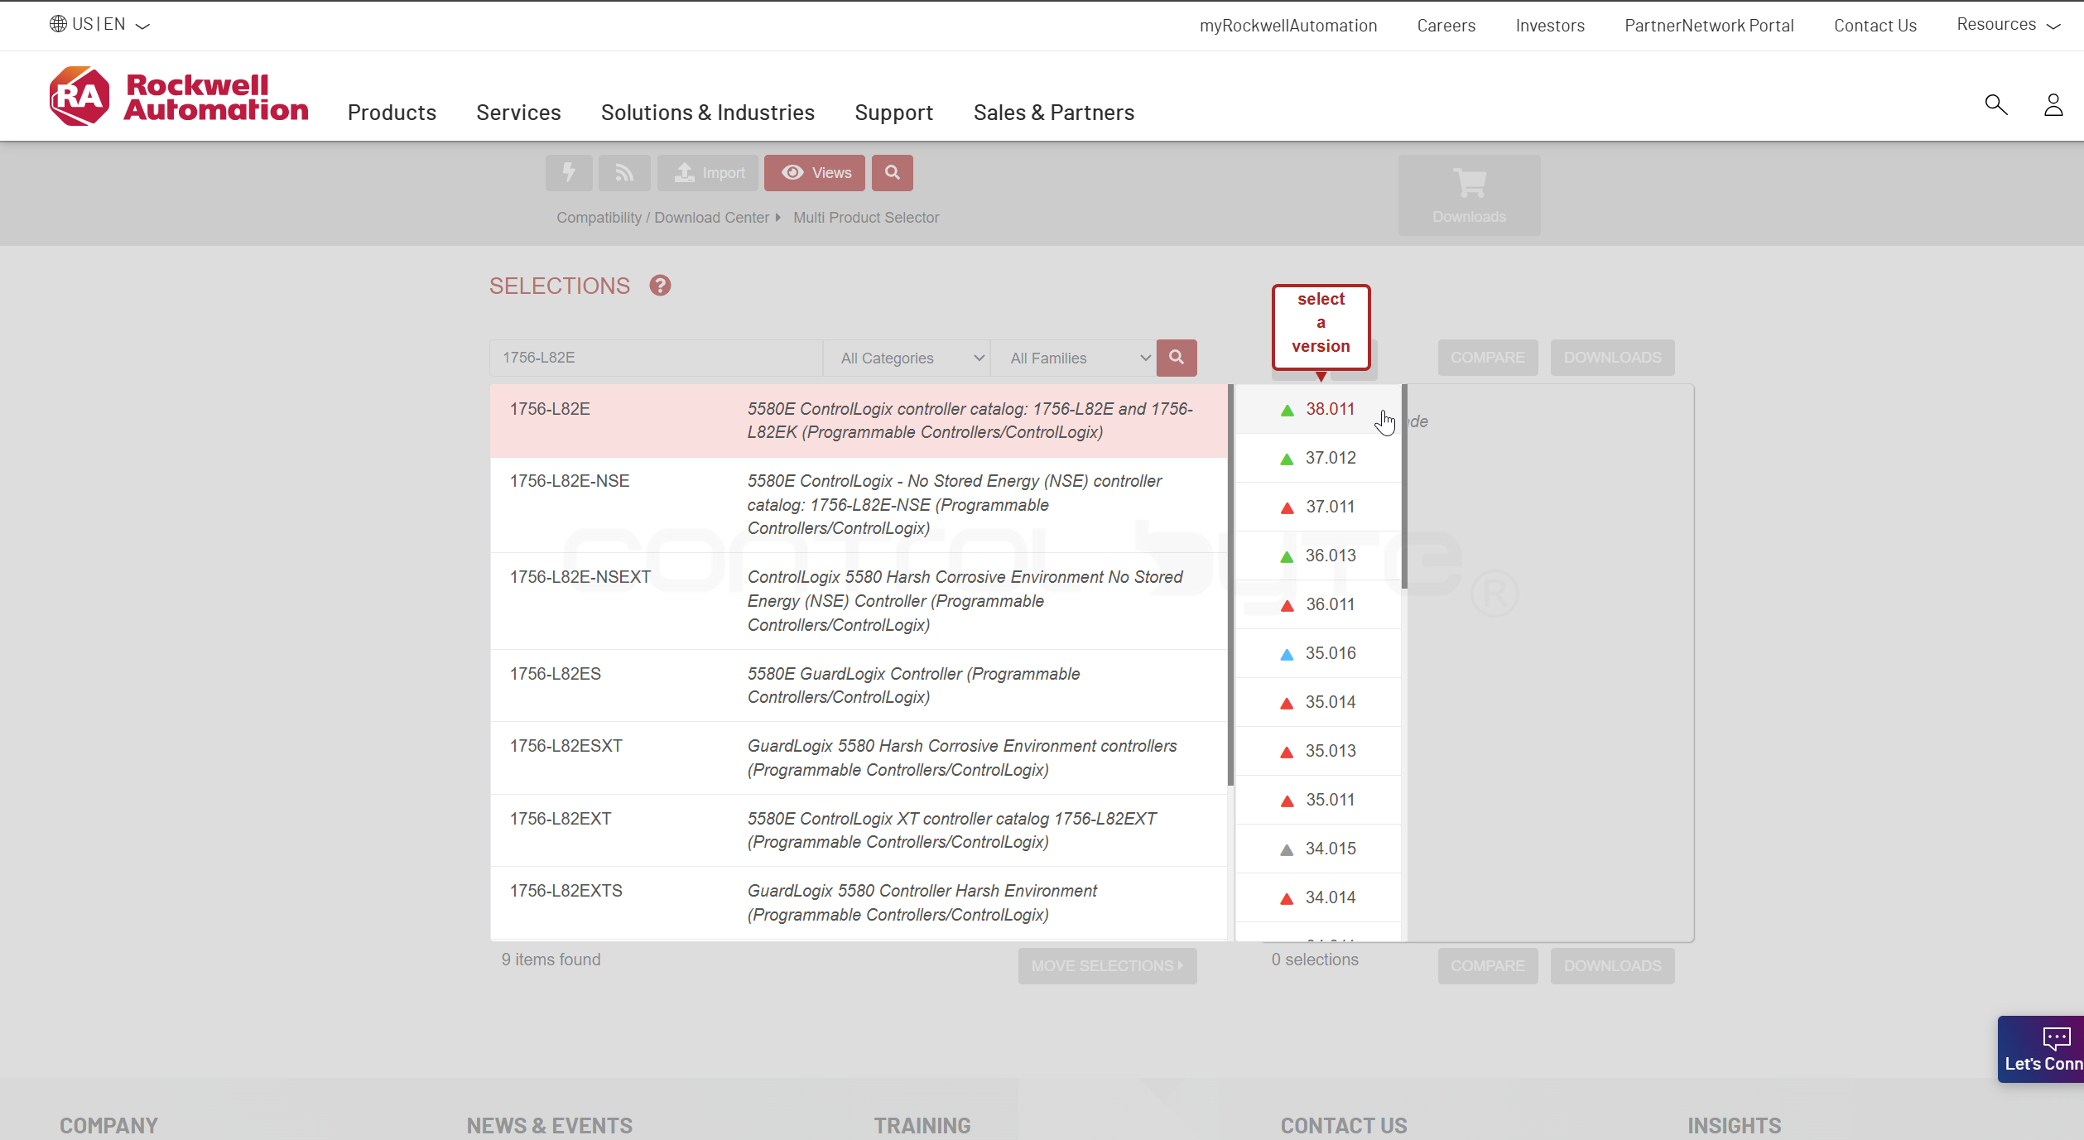
Task: Open the US | EN language selector
Action: click(x=99, y=24)
